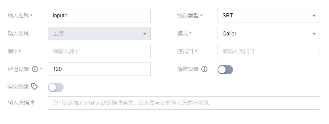Screen dimensions: 329x124
Task: Click the tag icon next to 容灾配置
Action: click(x=34, y=87)
